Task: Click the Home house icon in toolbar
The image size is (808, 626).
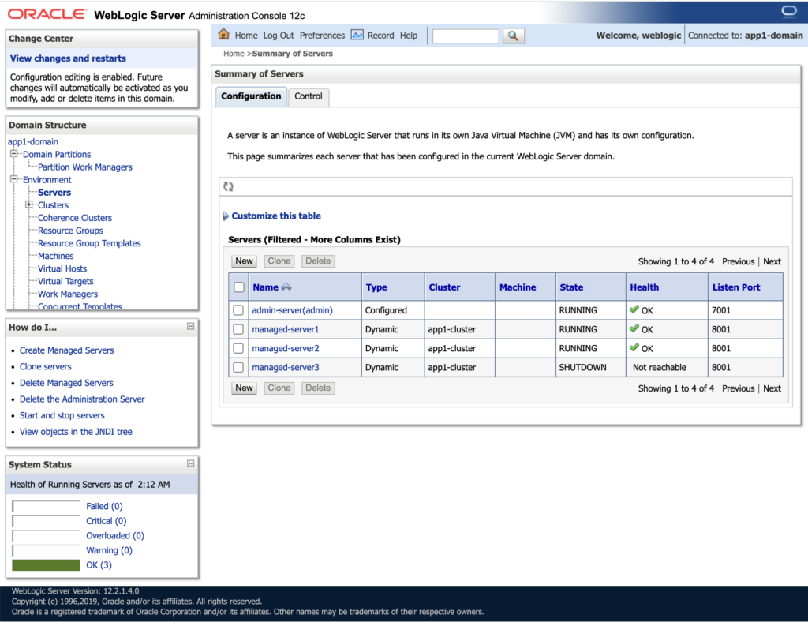Action: tap(224, 35)
